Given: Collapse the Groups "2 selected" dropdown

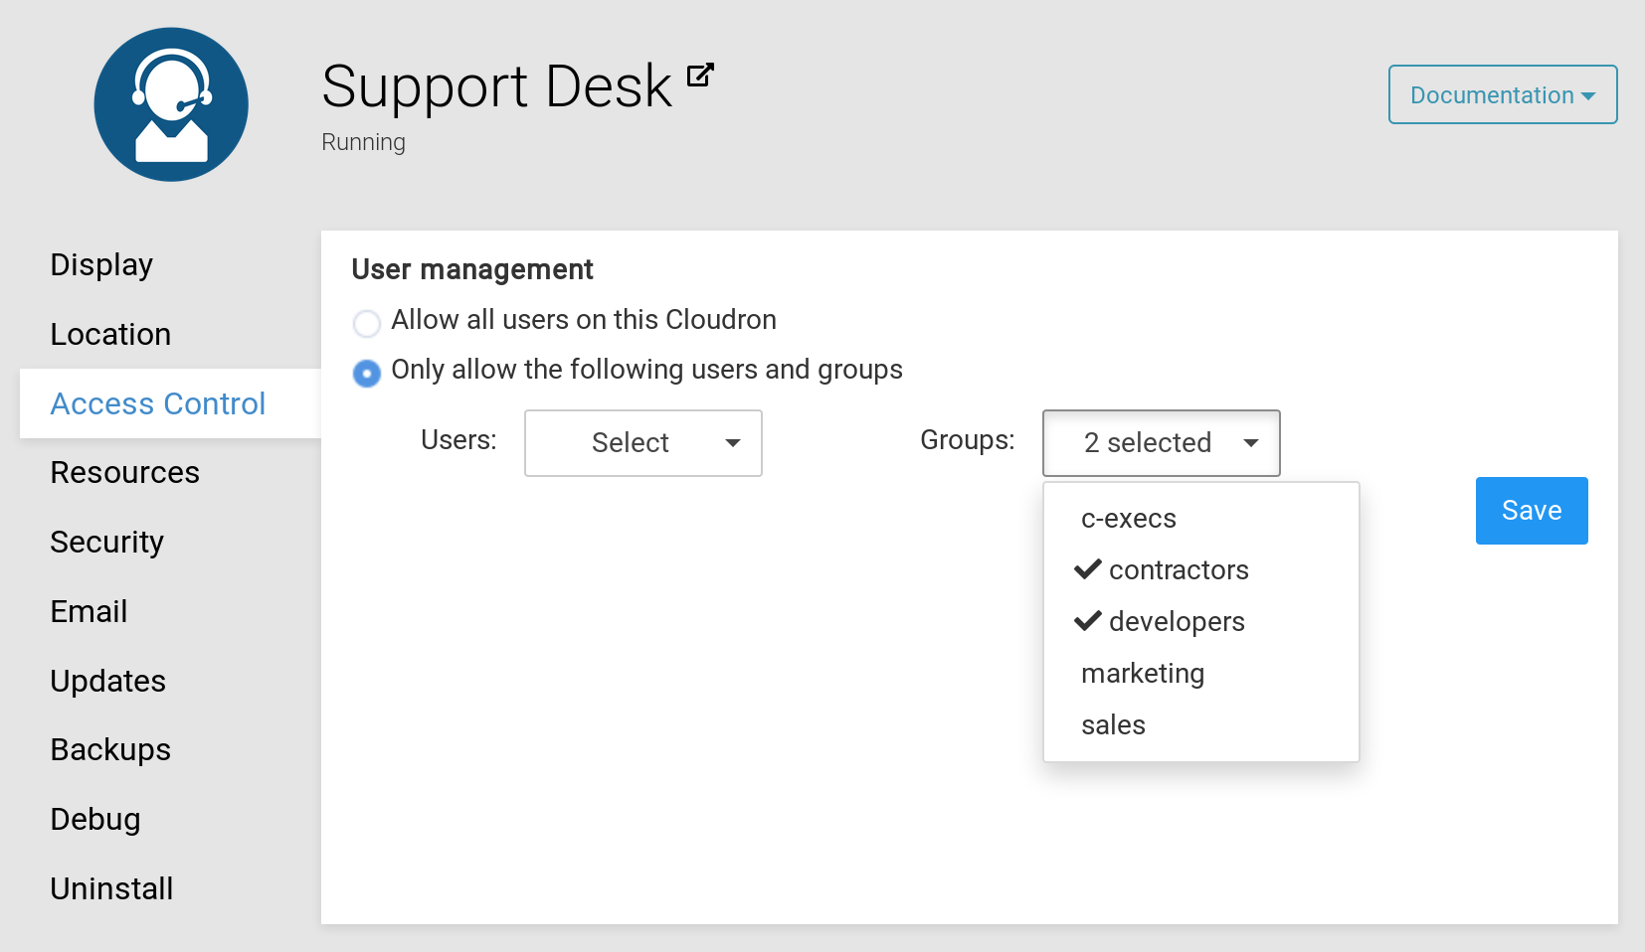Looking at the screenshot, I should pyautogui.click(x=1161, y=443).
